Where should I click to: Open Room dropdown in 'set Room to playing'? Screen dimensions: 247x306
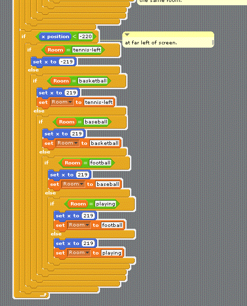pos(79,253)
